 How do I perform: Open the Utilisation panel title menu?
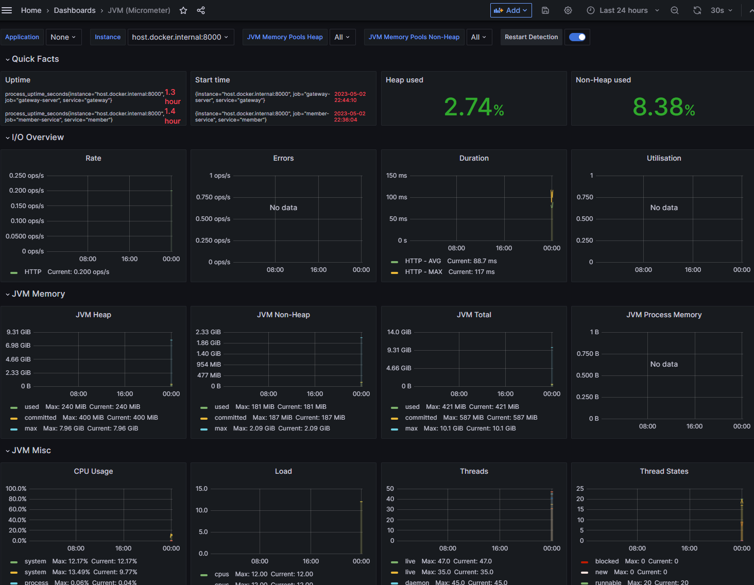pyautogui.click(x=664, y=158)
